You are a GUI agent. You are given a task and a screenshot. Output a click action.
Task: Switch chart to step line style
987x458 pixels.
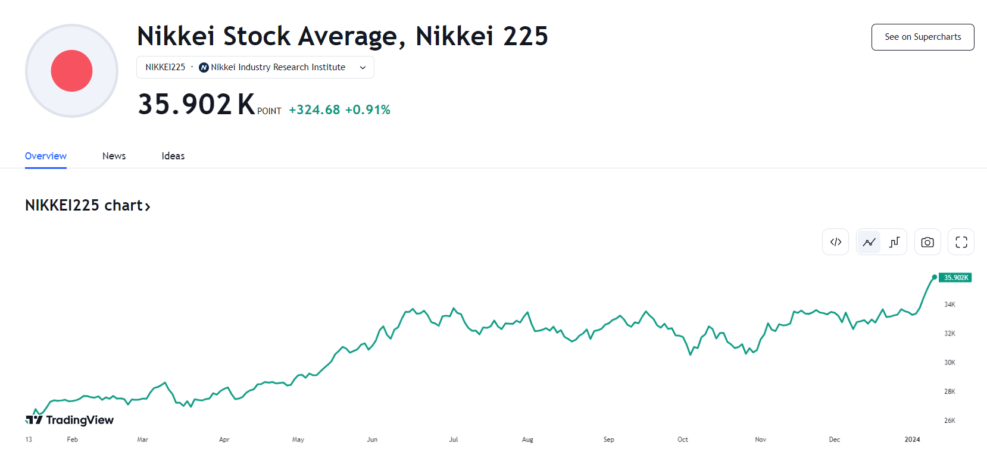click(x=894, y=242)
